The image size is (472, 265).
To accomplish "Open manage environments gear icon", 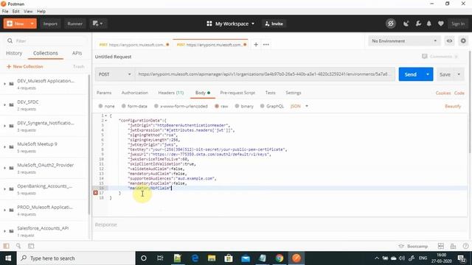I will [x=463, y=41].
